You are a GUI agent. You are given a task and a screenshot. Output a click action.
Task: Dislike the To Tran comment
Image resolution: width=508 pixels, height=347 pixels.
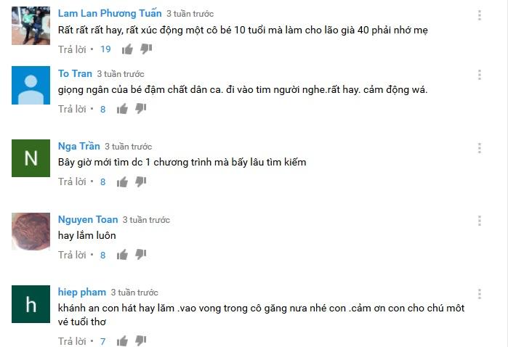click(140, 109)
